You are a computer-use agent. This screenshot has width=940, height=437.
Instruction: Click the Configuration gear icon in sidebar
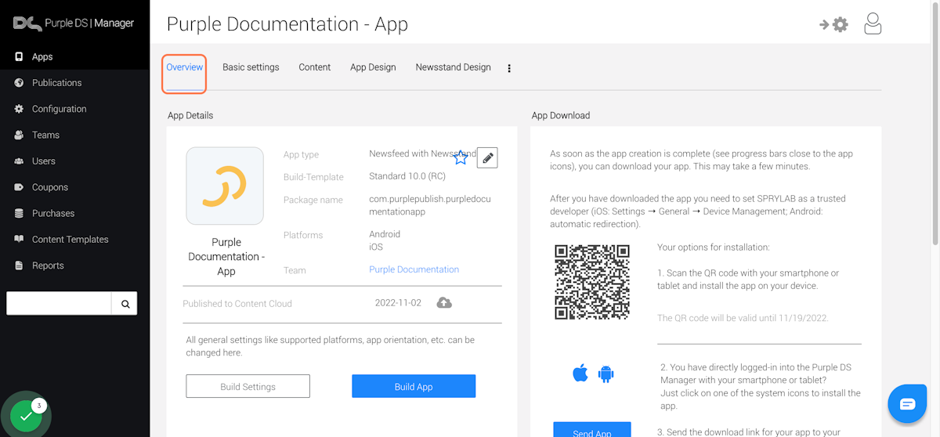click(x=19, y=109)
